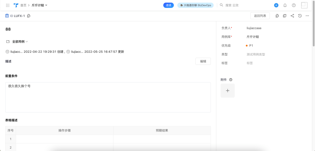This screenshot has width=315, height=151.
Task: Copy the ID LUFX-1 with copy icon
Action: coord(29,16)
